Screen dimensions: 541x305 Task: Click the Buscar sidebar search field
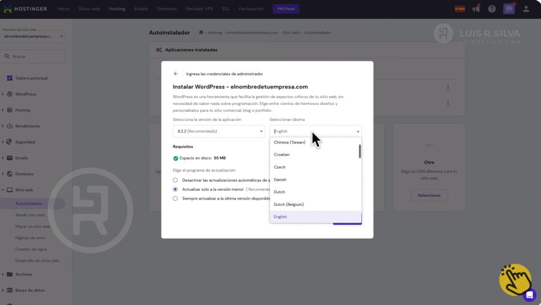(33, 56)
